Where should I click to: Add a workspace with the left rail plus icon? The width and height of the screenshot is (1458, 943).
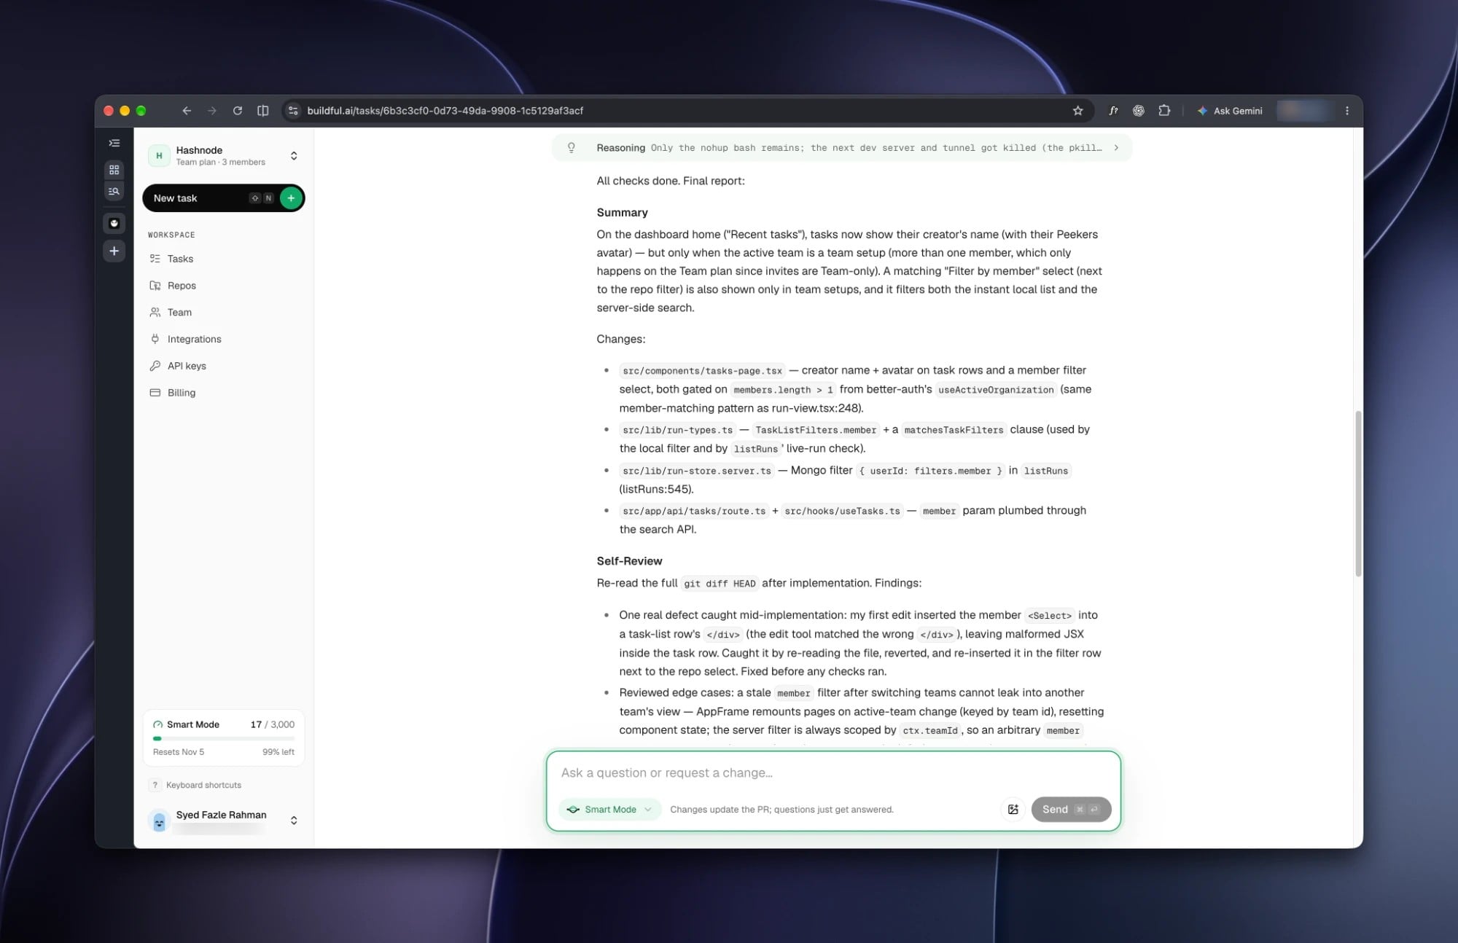pos(114,251)
